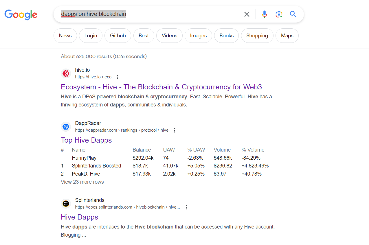Click the Splinterlands site favicon
Viewport: 369px width, 245px height.
pos(66,204)
